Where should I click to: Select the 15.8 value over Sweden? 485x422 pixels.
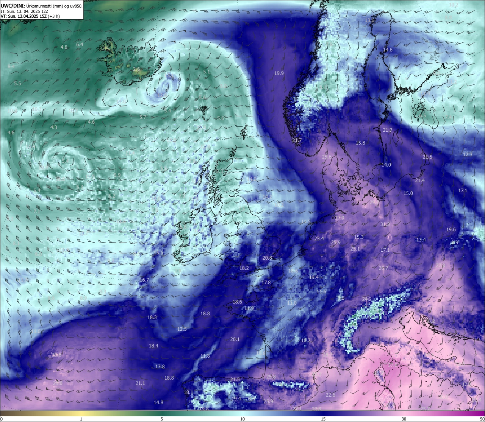[360, 143]
